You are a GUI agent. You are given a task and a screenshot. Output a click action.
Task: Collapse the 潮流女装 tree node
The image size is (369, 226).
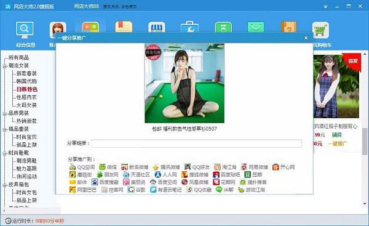tap(4, 67)
